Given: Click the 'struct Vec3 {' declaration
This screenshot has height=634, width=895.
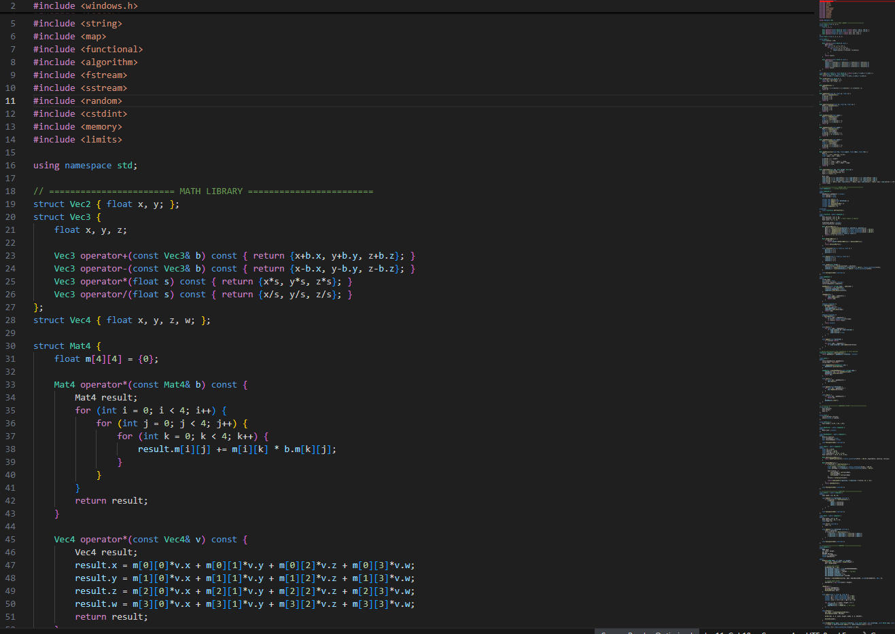Looking at the screenshot, I should tap(67, 217).
